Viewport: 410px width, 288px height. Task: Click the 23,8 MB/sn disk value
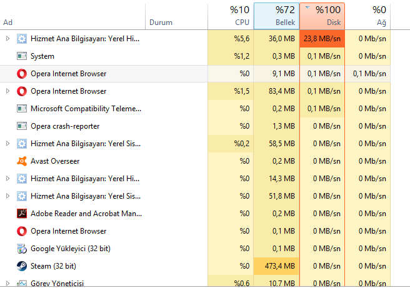[322, 39]
